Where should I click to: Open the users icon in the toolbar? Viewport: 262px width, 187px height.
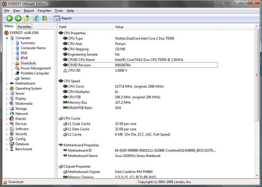point(45,18)
